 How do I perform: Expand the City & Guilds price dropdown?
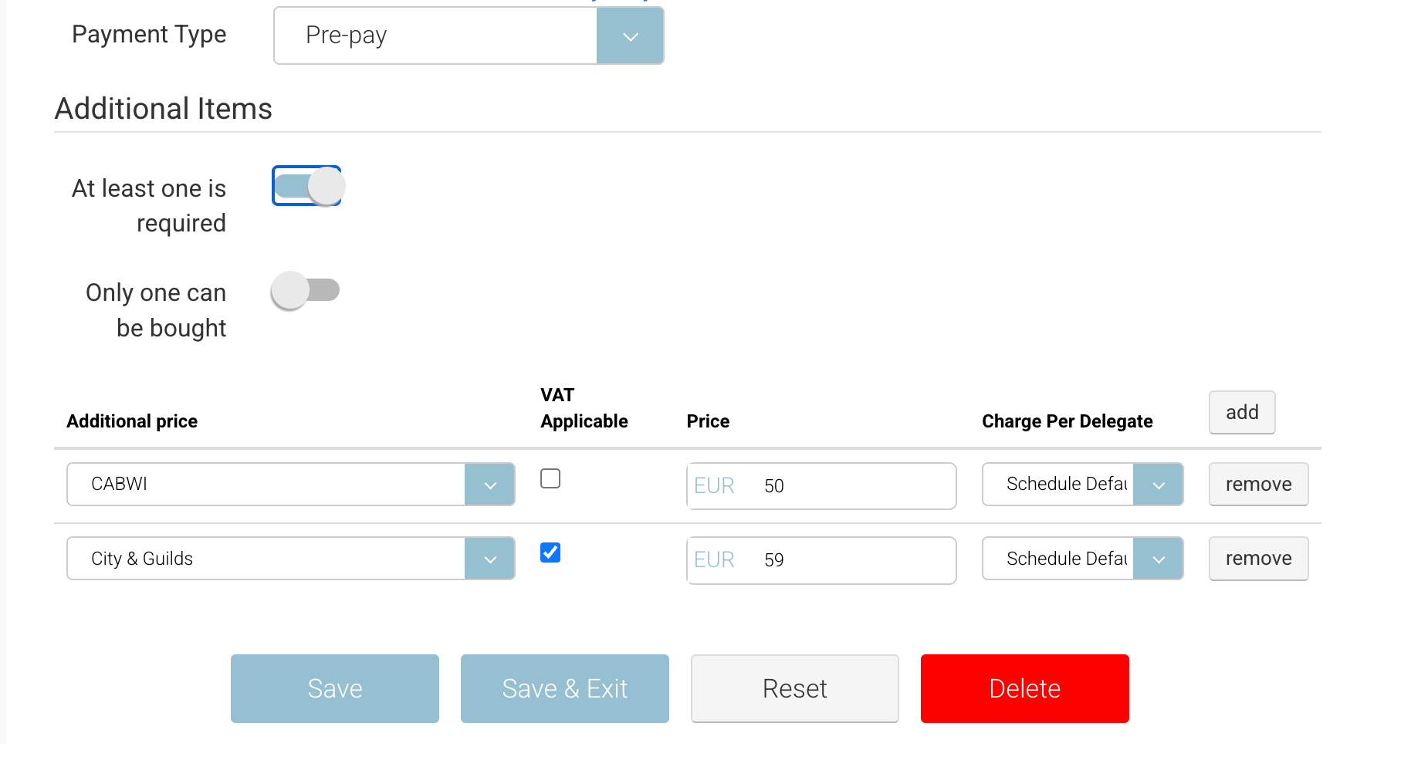[266, 559]
